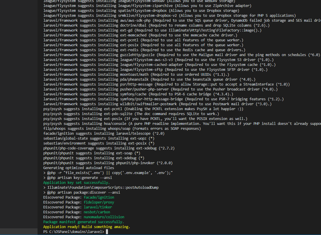
Task: Click the sebastian/environment "ext-posix (*)" line
Action: tap(99, 143)
